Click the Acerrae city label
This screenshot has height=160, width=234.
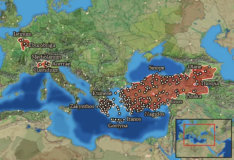tap(61, 64)
